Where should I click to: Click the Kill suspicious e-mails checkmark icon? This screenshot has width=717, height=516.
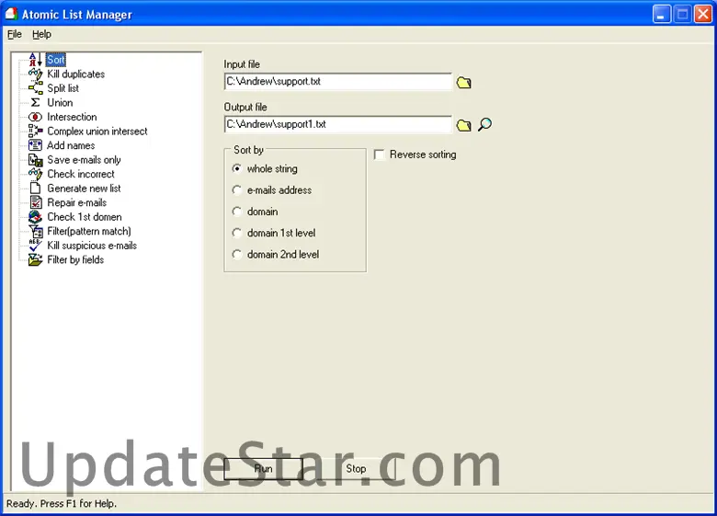[35, 246]
